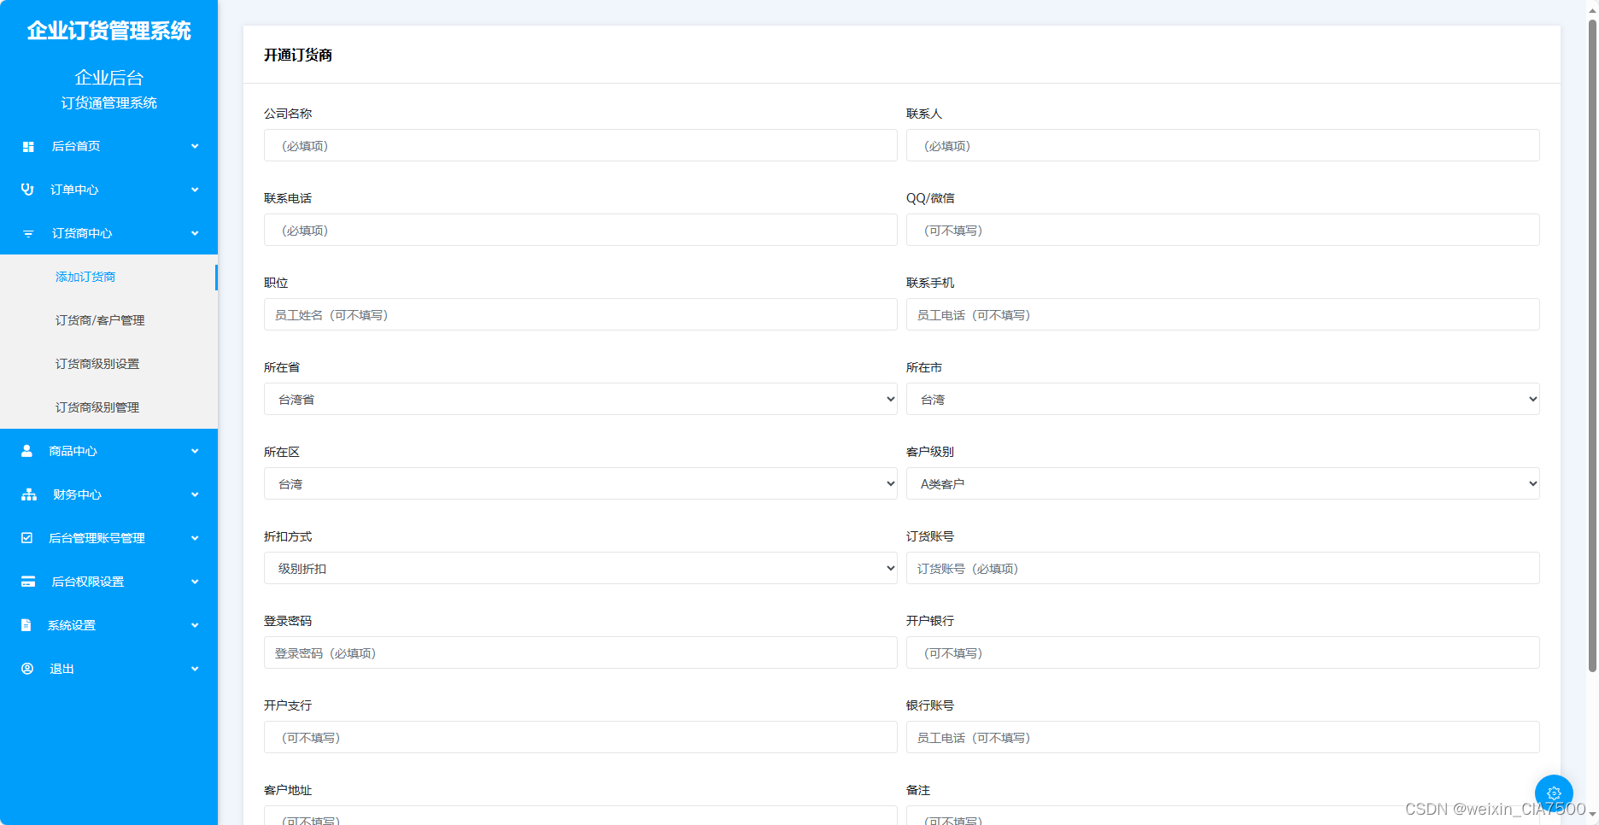The width and height of the screenshot is (1599, 825).
Task: Click the 后台权限设置 card icon
Action: coord(28,582)
